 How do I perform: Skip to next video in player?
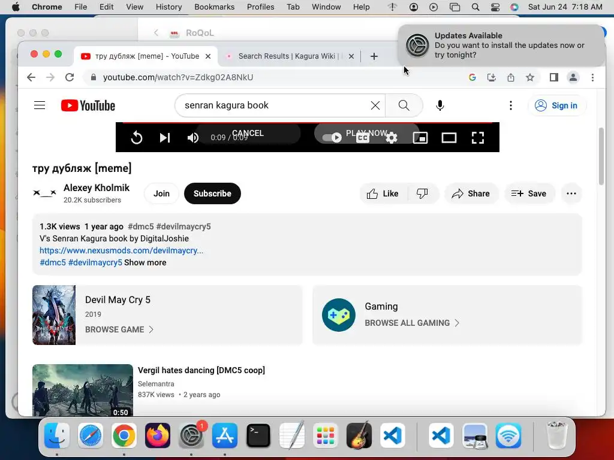click(165, 138)
